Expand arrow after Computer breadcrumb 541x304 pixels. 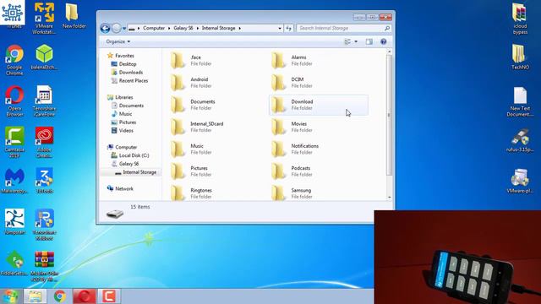coord(169,28)
